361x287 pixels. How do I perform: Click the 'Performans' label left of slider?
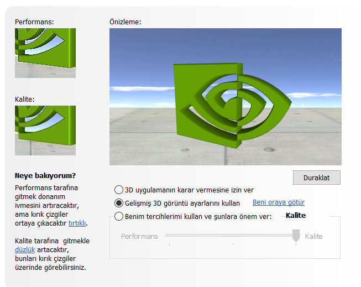tap(139, 237)
